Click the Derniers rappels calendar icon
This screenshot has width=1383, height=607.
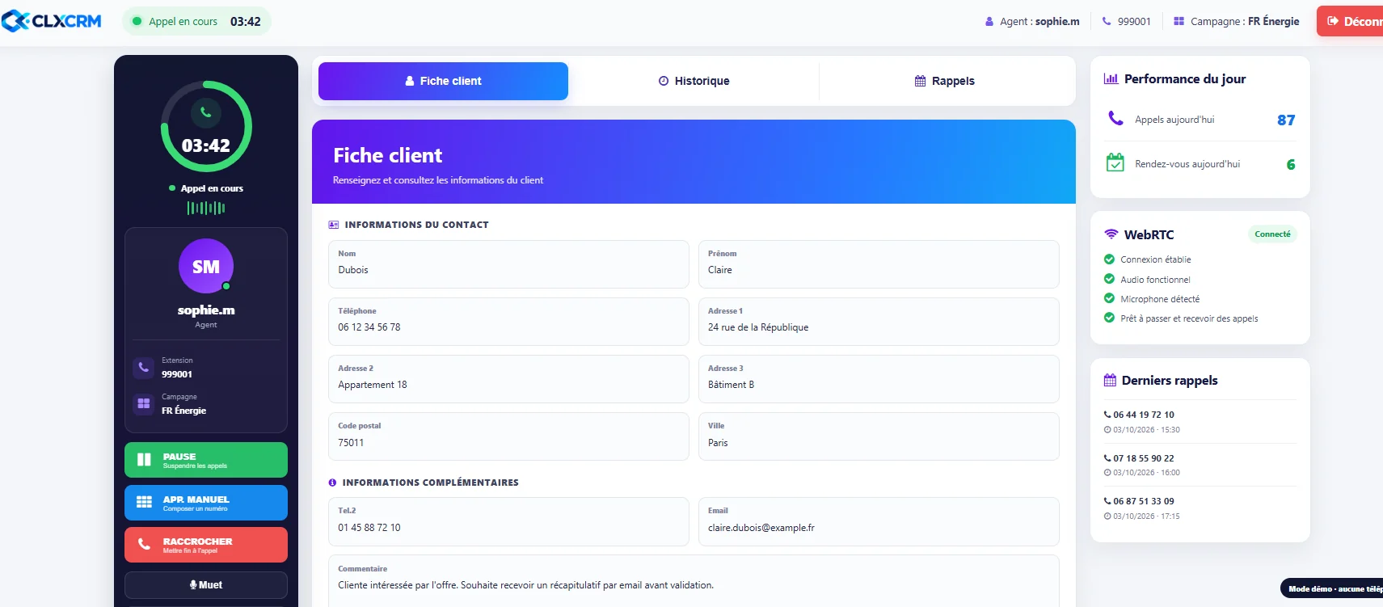pos(1110,380)
